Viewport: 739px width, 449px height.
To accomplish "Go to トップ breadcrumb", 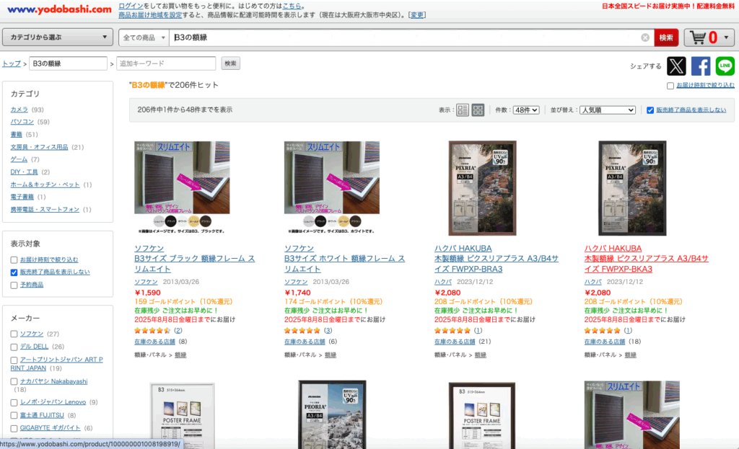I will click(x=12, y=63).
